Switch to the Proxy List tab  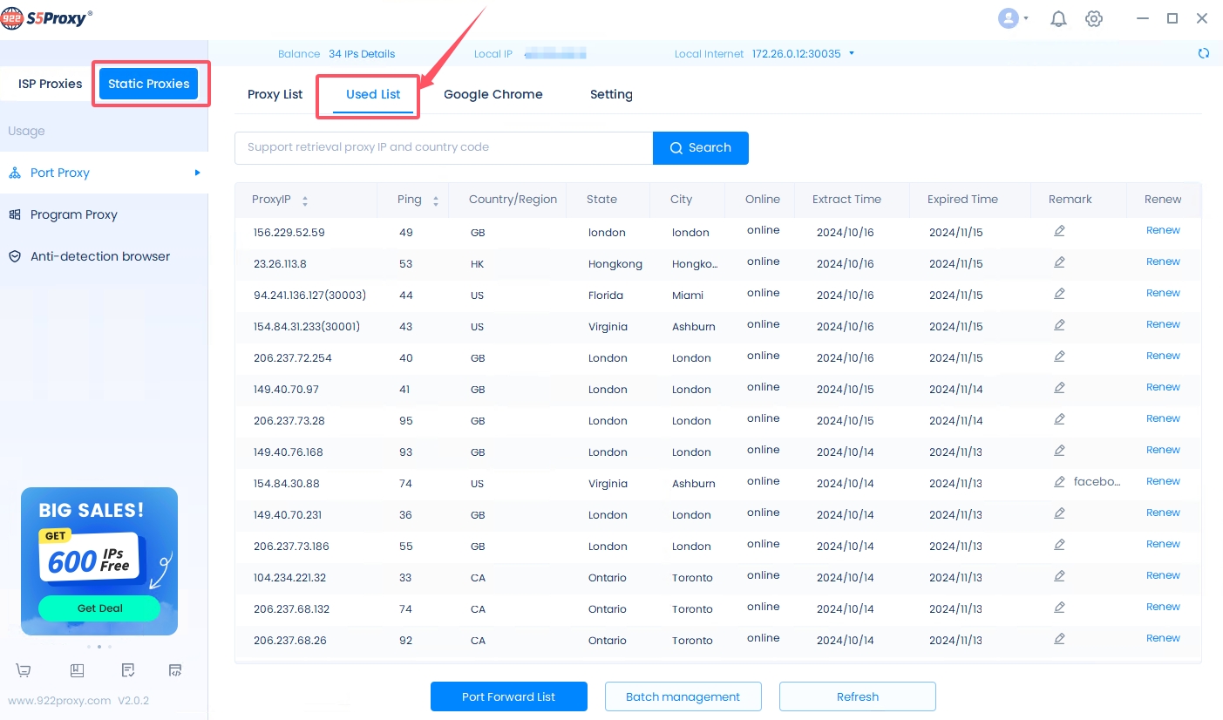point(275,94)
